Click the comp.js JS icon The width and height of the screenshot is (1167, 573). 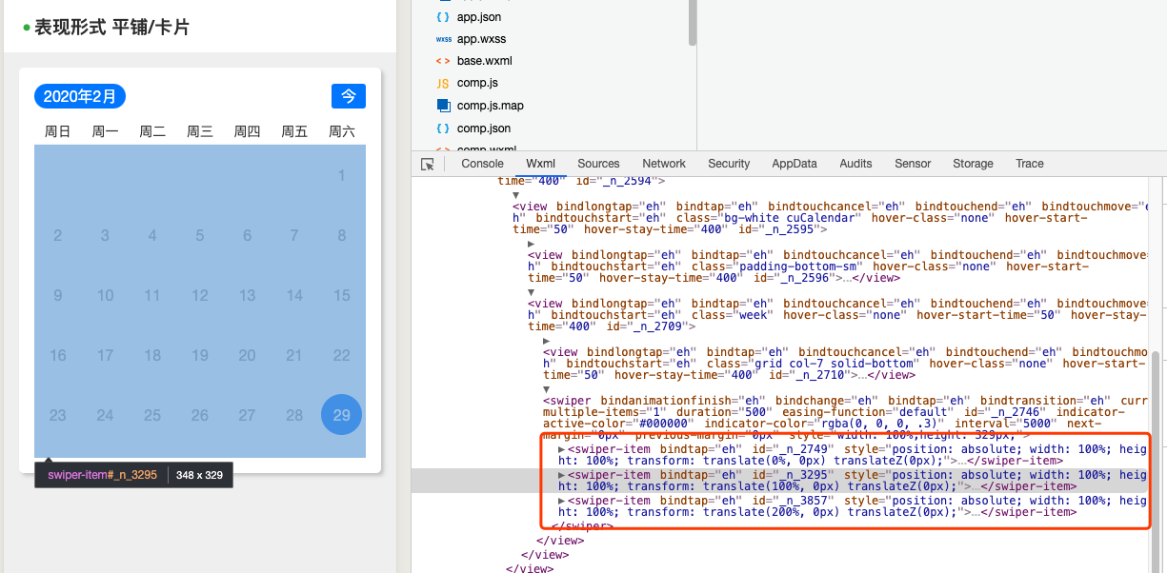click(x=443, y=84)
